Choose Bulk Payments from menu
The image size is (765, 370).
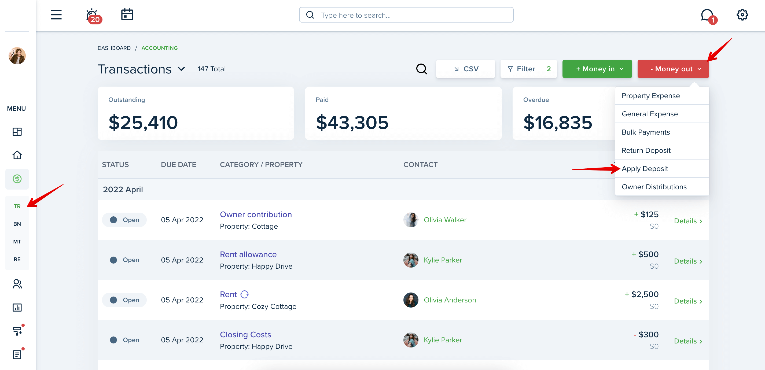tap(662, 132)
